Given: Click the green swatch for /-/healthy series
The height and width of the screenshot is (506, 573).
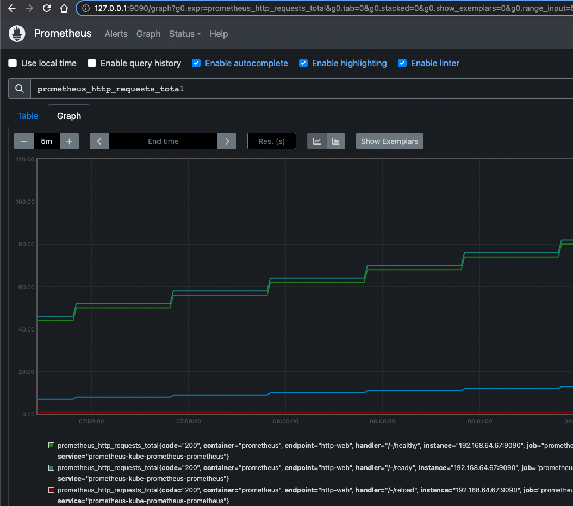Looking at the screenshot, I should 52,445.
